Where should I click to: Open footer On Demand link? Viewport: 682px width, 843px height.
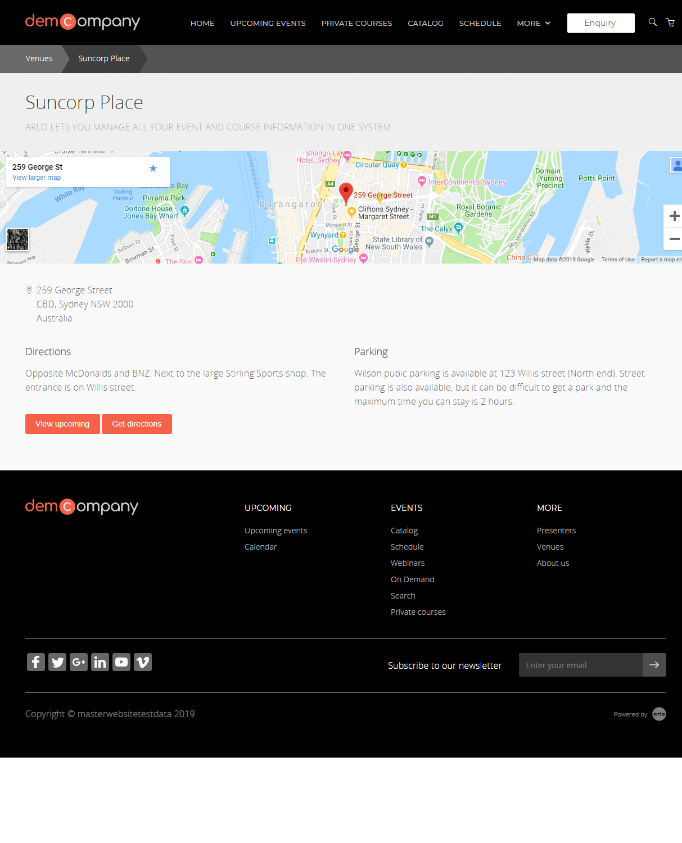[413, 579]
